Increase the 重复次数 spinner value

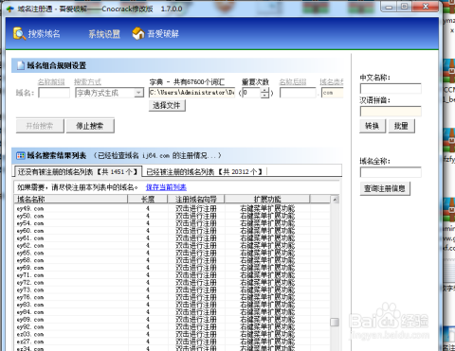(x=265, y=90)
